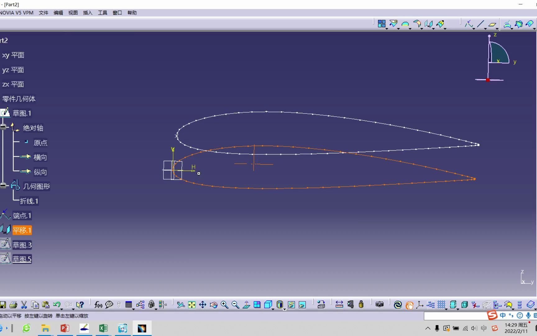Click the What's This help cursor icon
Image resolution: width=537 pixels, height=336 pixels.
(80, 305)
